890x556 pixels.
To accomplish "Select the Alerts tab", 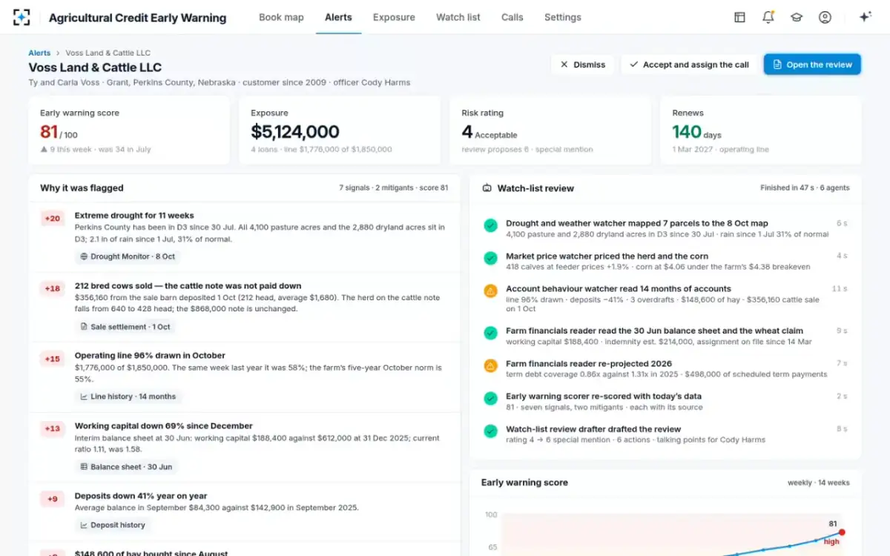I will pos(338,17).
